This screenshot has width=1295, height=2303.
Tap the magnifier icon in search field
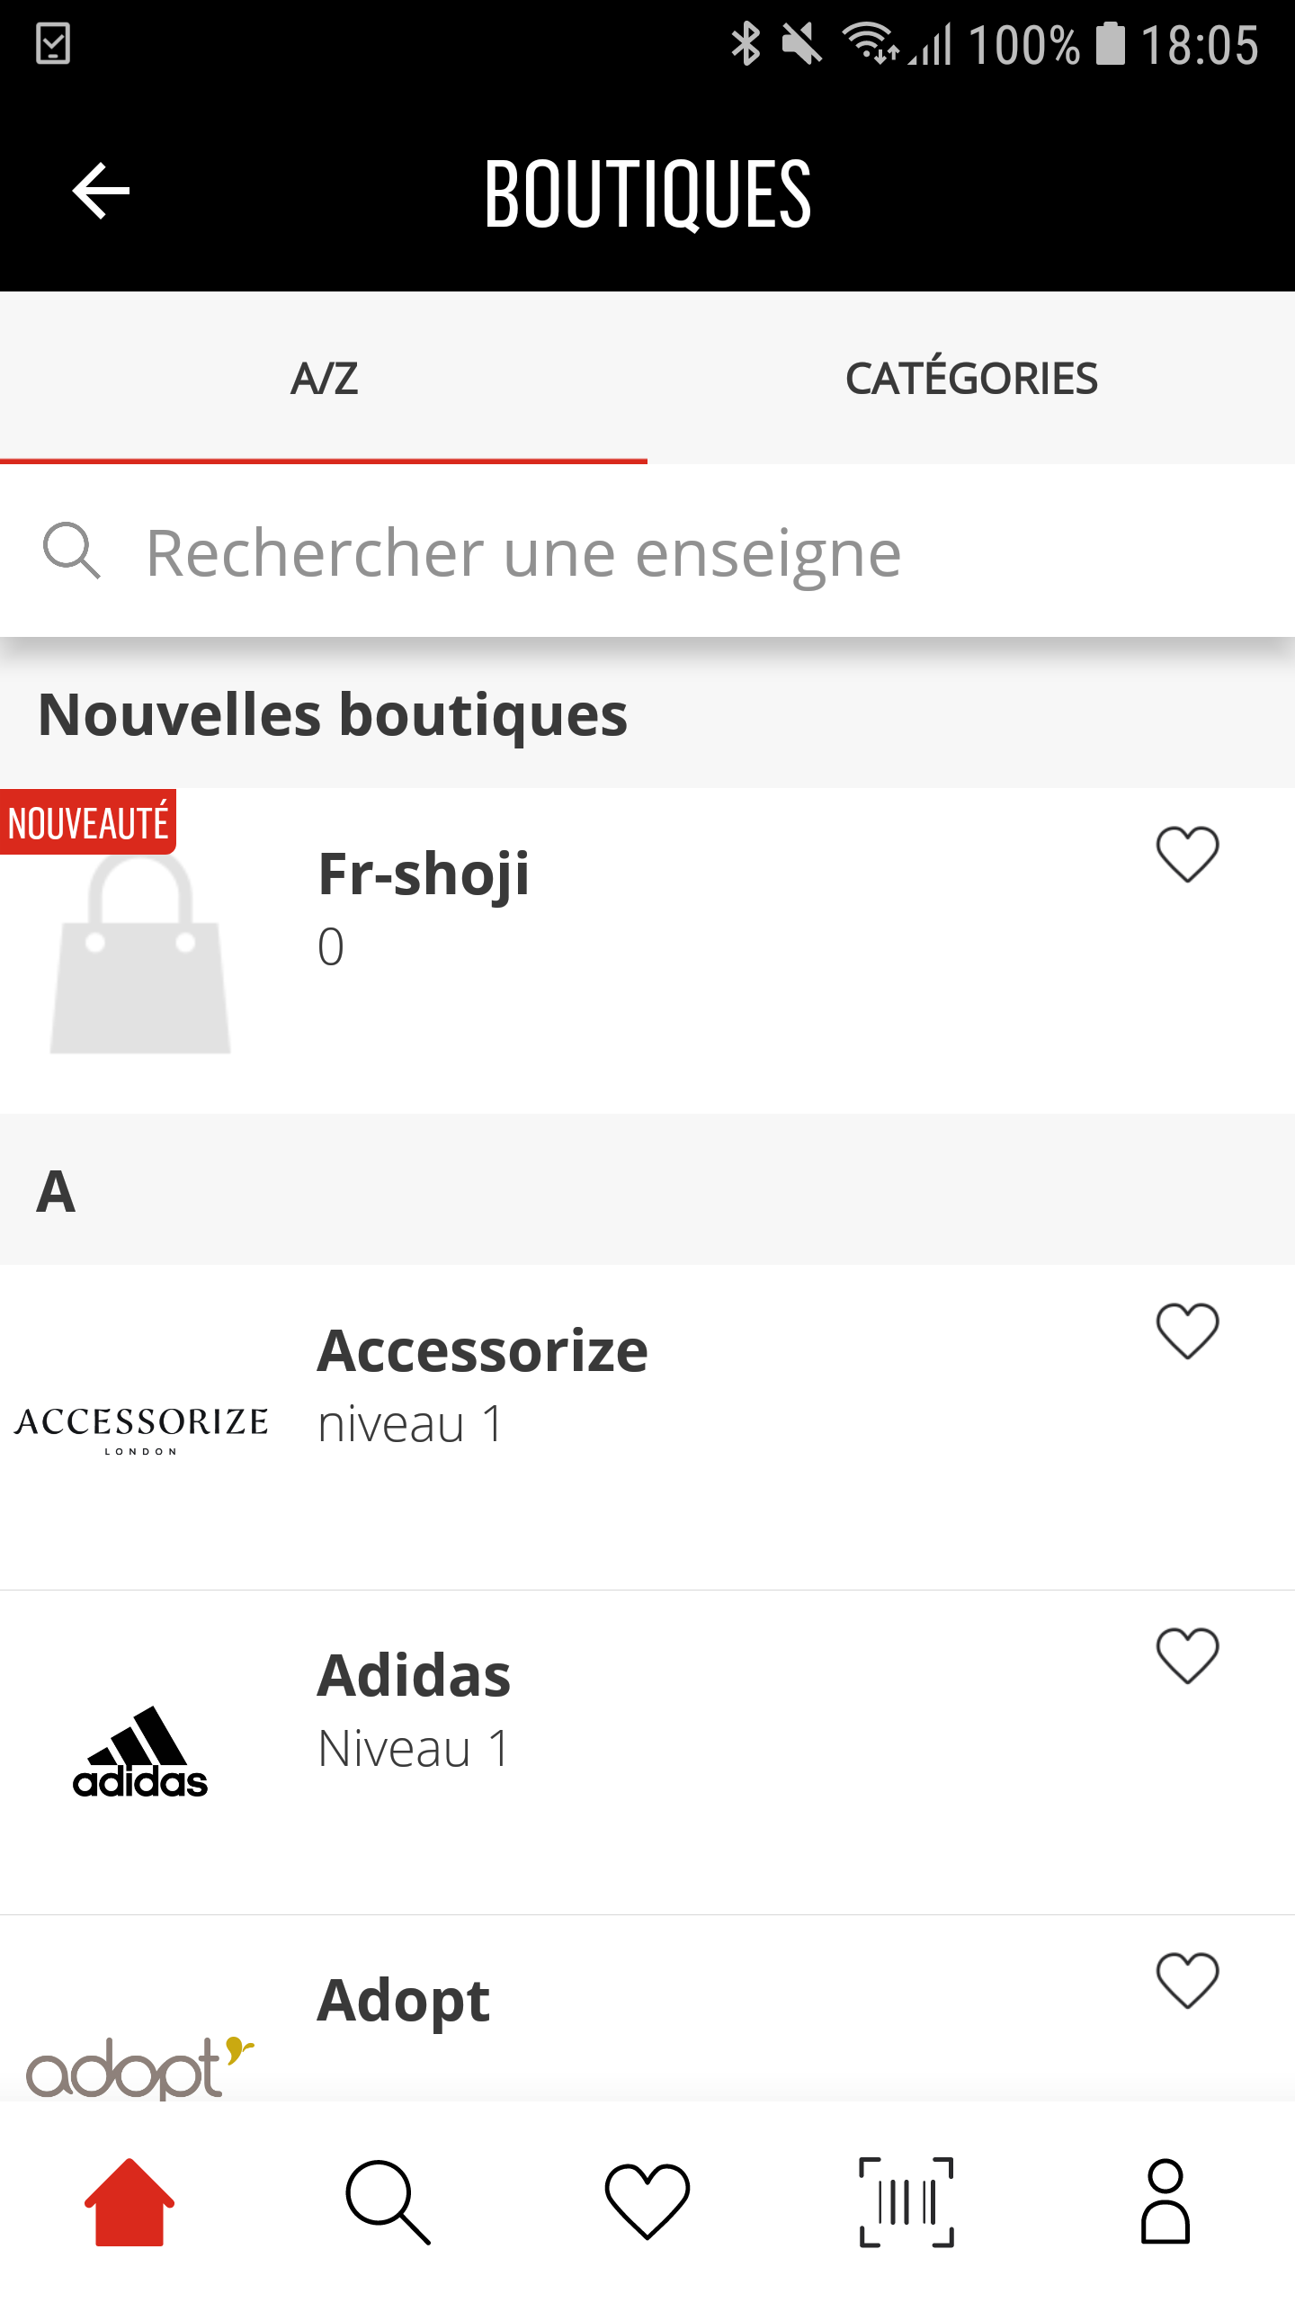[72, 551]
